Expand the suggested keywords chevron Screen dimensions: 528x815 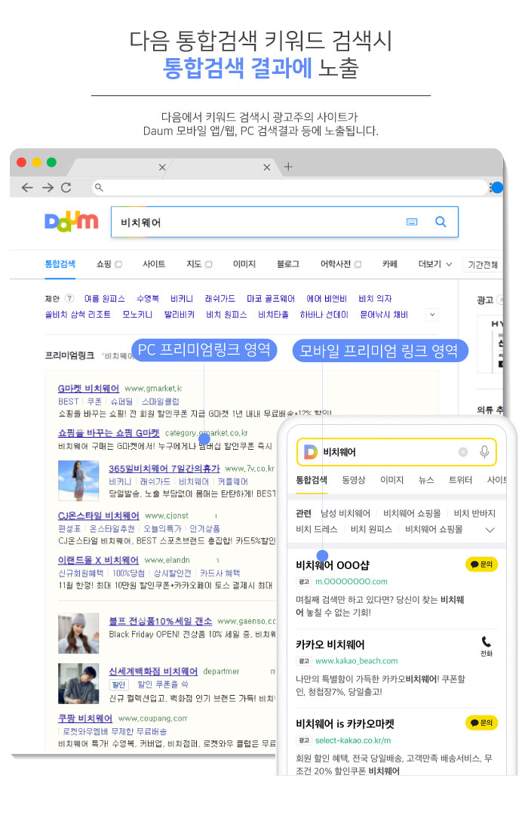tap(432, 315)
